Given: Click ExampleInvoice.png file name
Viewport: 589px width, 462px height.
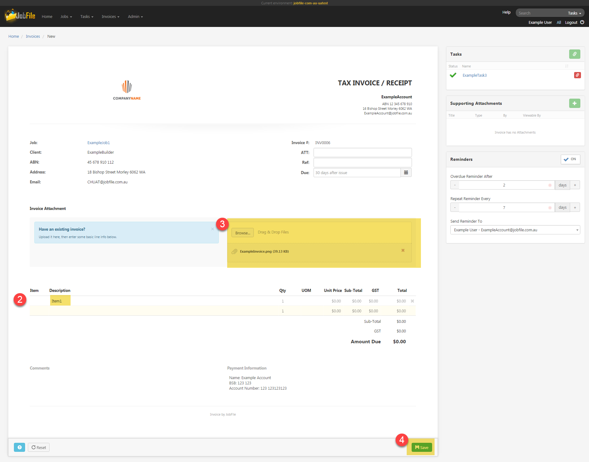Looking at the screenshot, I should [x=264, y=251].
